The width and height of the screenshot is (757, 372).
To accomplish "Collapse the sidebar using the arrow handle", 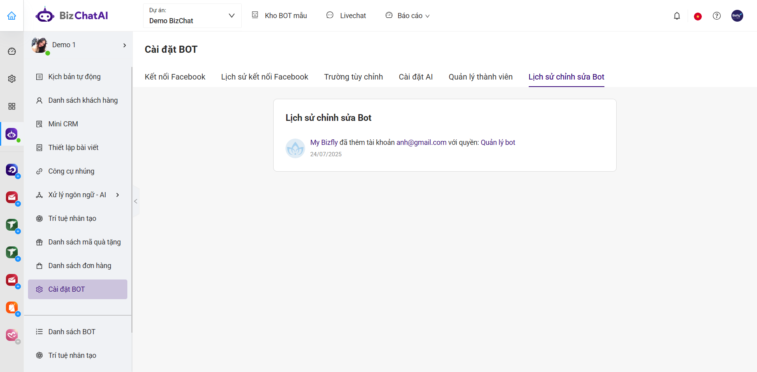I will click(136, 201).
